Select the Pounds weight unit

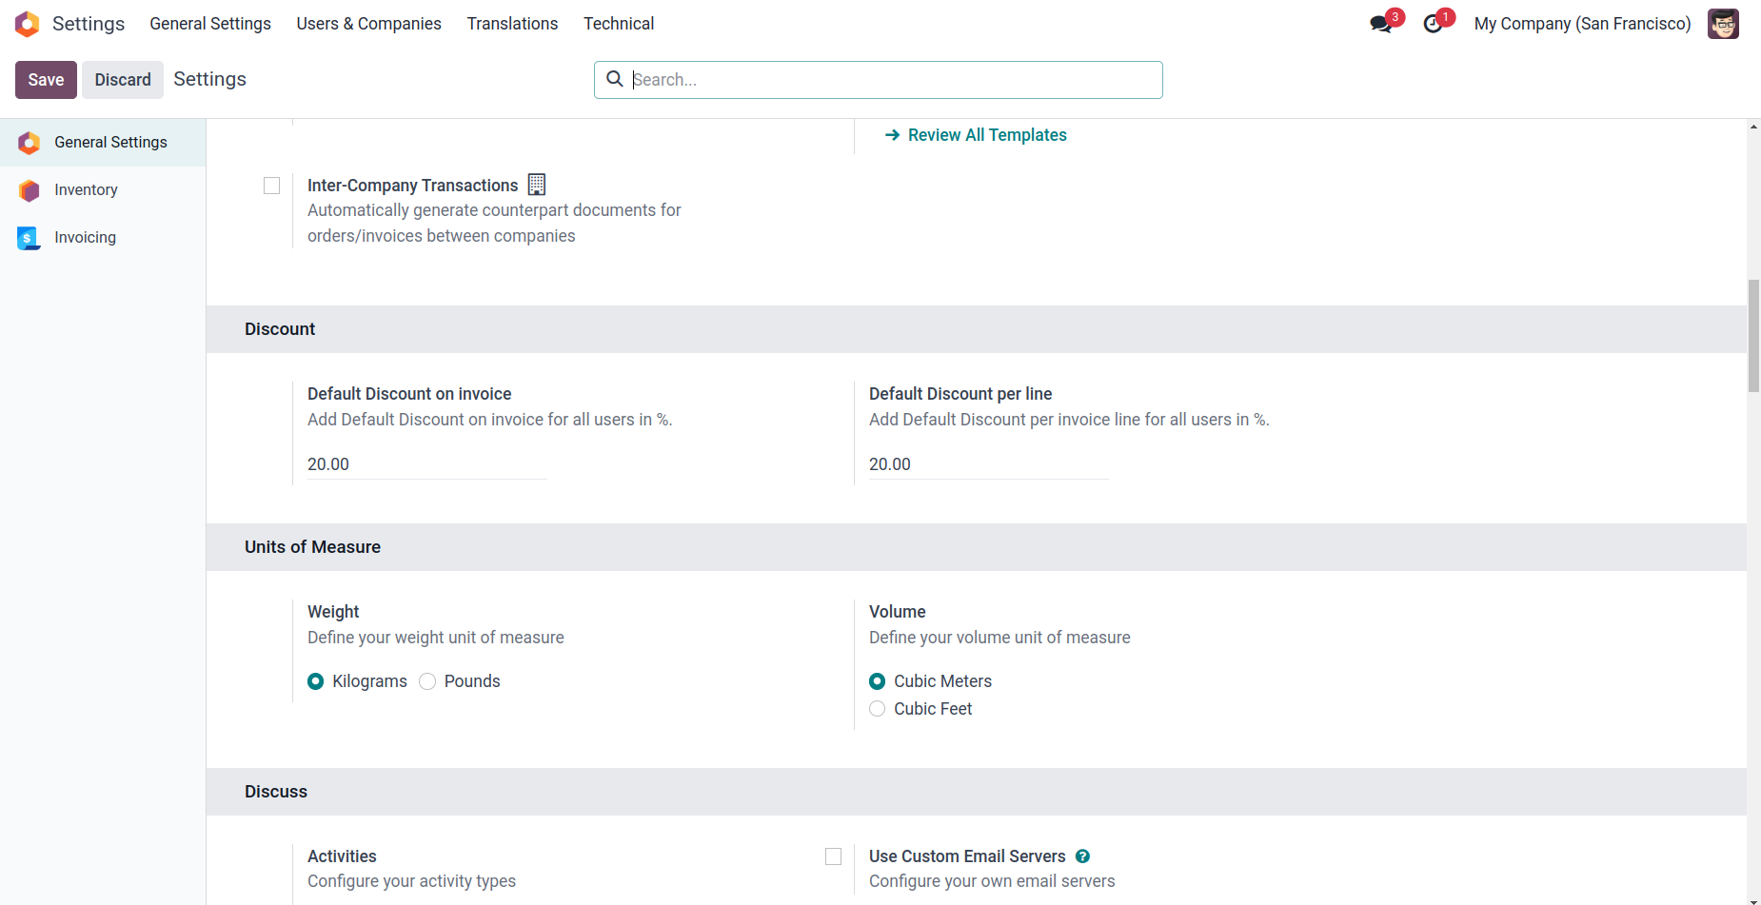[x=428, y=681]
